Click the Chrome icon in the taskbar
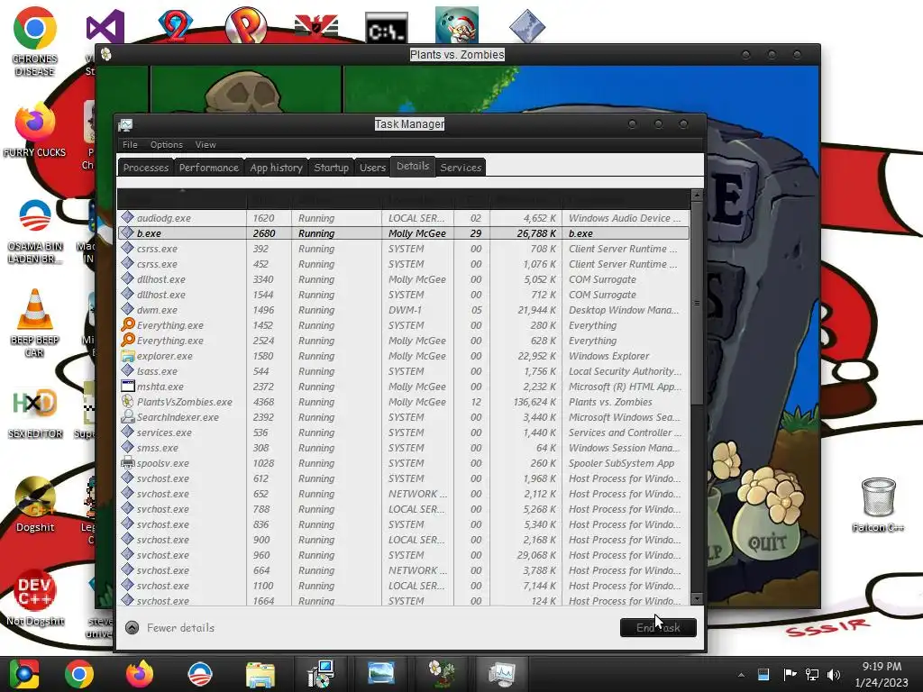The width and height of the screenshot is (923, 692). click(x=79, y=674)
